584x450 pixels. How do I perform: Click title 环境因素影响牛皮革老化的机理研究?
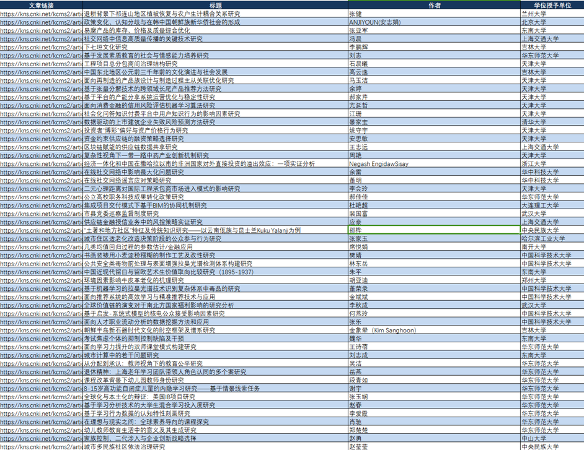pos(134,280)
